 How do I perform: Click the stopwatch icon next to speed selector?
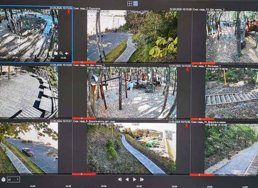pyautogui.click(x=3, y=179)
